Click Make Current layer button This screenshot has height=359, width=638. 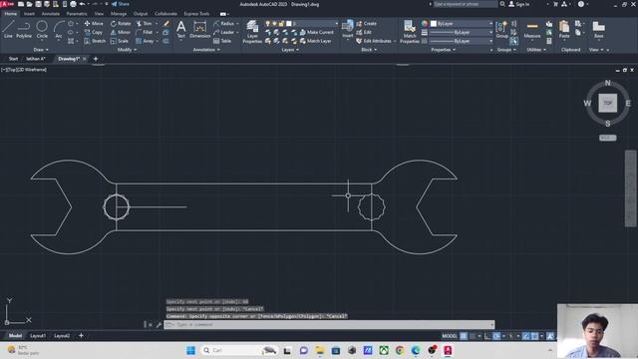pyautogui.click(x=317, y=32)
